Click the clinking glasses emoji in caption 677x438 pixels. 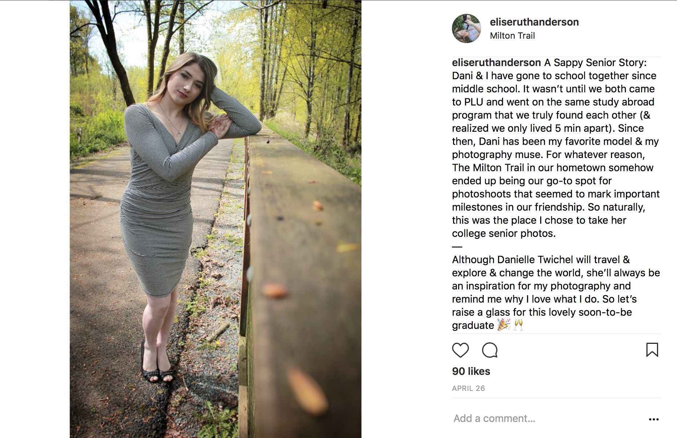tap(518, 324)
